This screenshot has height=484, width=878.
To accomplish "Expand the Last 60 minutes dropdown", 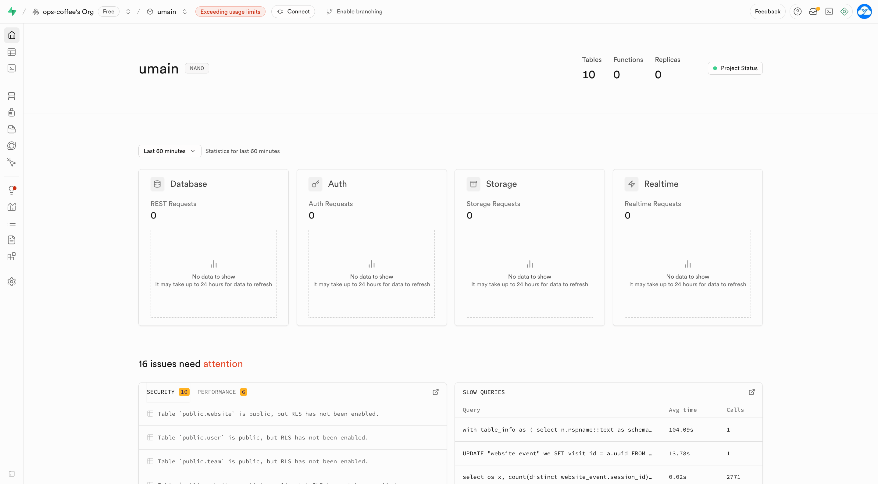I will (170, 151).
